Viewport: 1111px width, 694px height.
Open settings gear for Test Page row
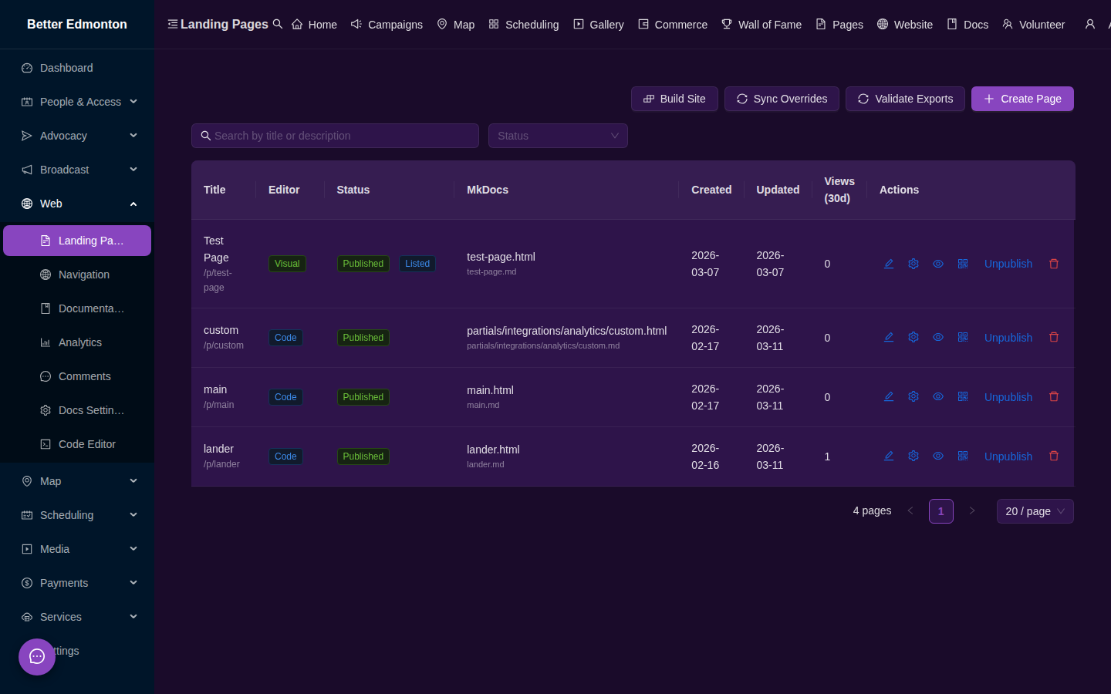pos(913,264)
